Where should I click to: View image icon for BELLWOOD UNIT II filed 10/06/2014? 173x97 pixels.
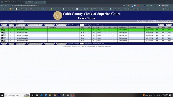pos(4,41)
